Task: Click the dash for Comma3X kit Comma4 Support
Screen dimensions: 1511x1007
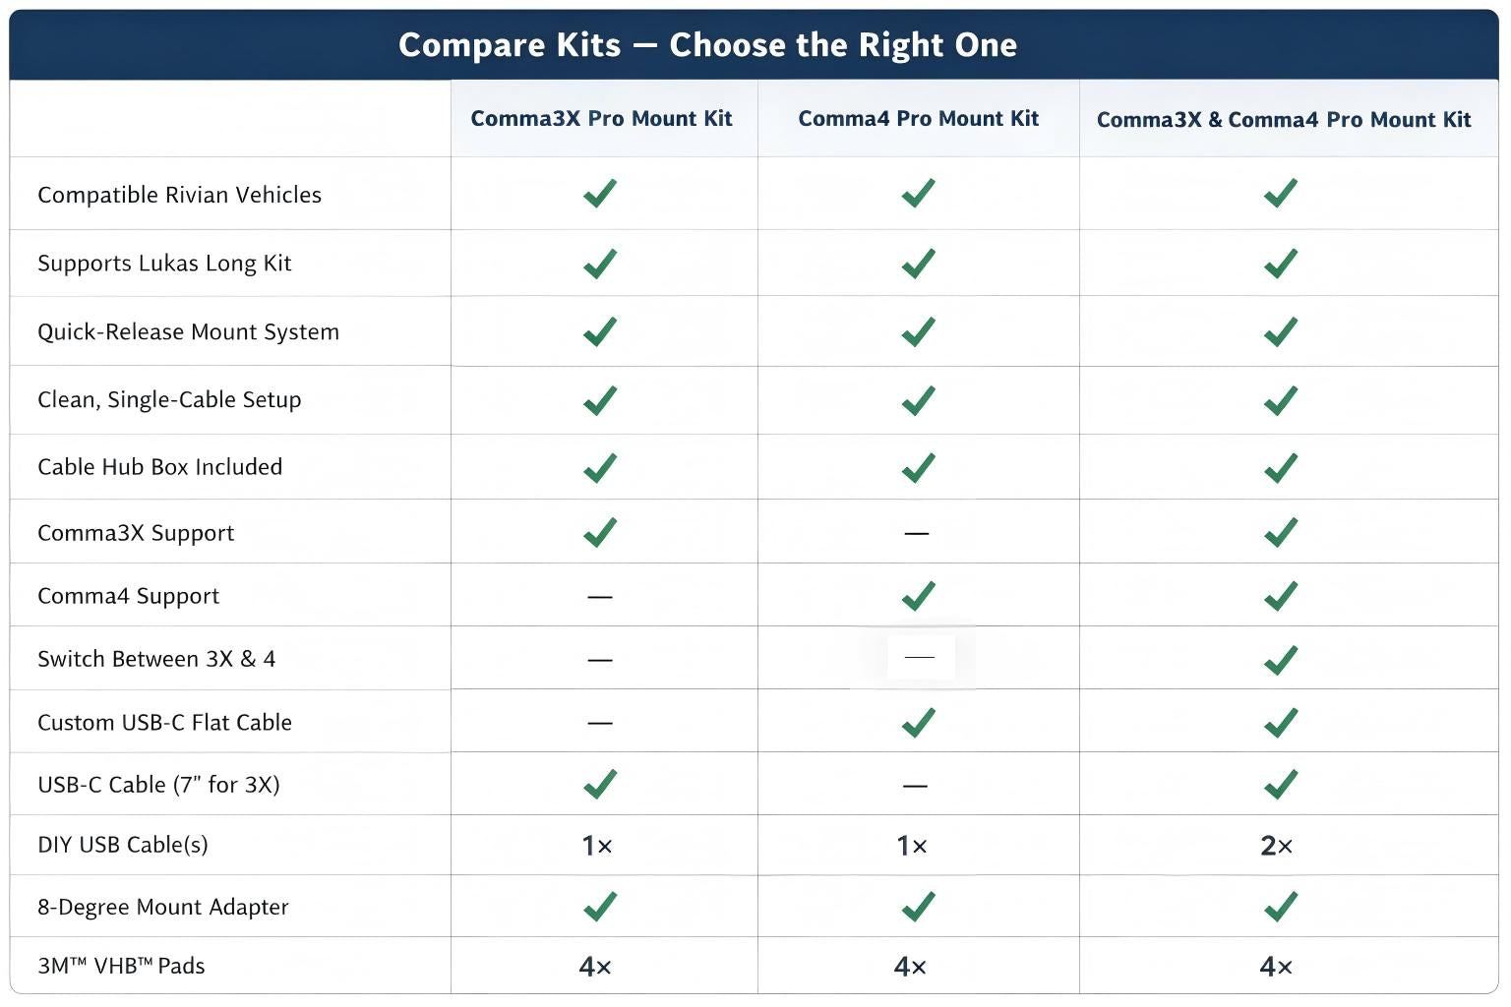Action: 600,597
